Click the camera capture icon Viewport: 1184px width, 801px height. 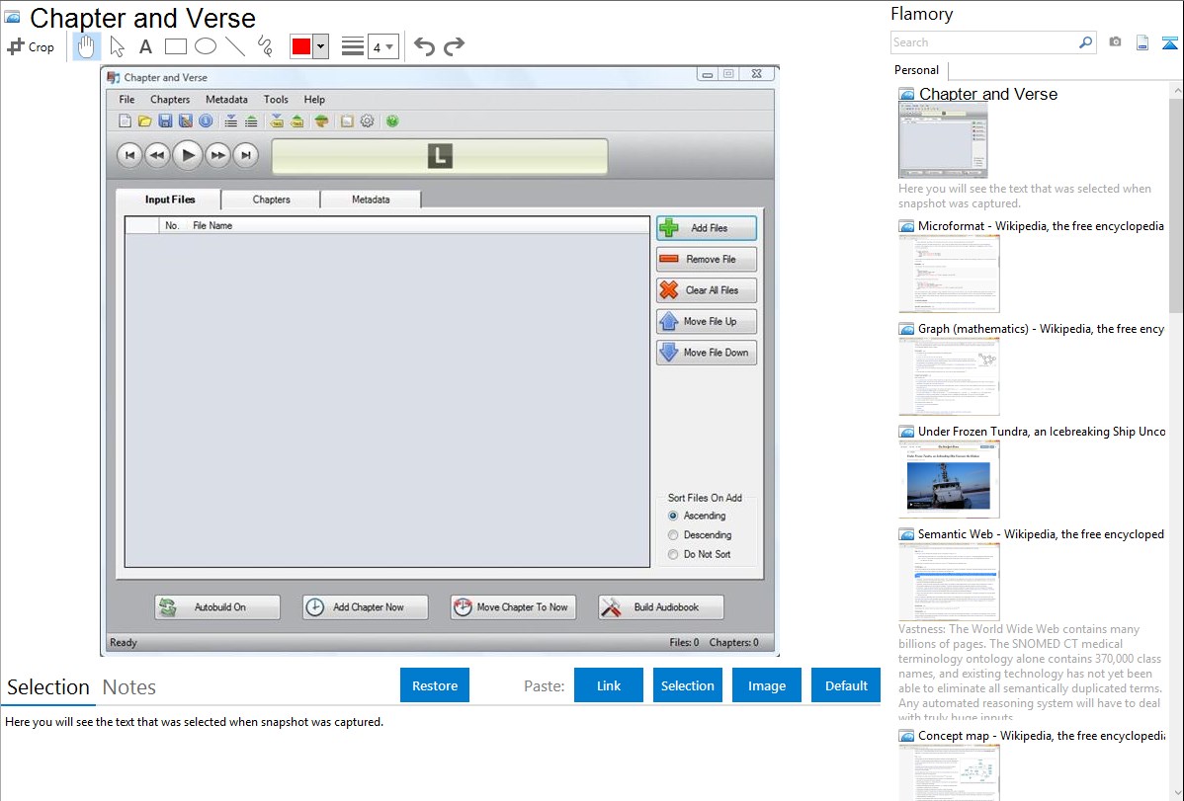click(x=1115, y=42)
